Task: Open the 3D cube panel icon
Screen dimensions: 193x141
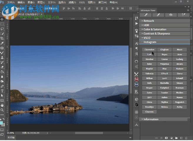Action: [137, 99]
